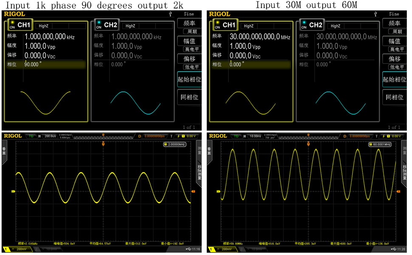Expand the 移除测量 side tab on 60 MHz scope

(x=404, y=175)
